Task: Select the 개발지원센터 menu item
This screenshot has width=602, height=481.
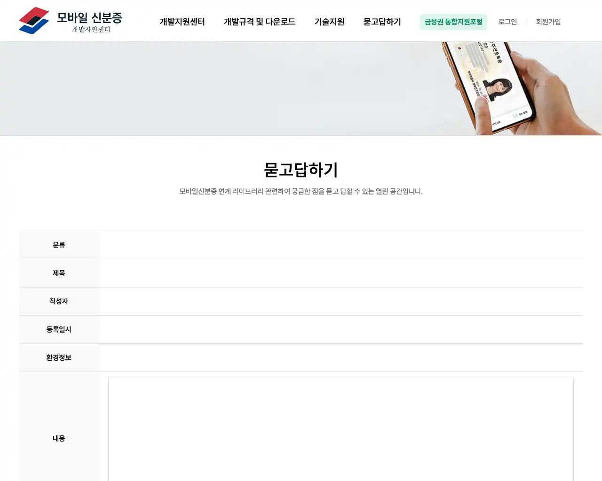Action: (x=182, y=22)
